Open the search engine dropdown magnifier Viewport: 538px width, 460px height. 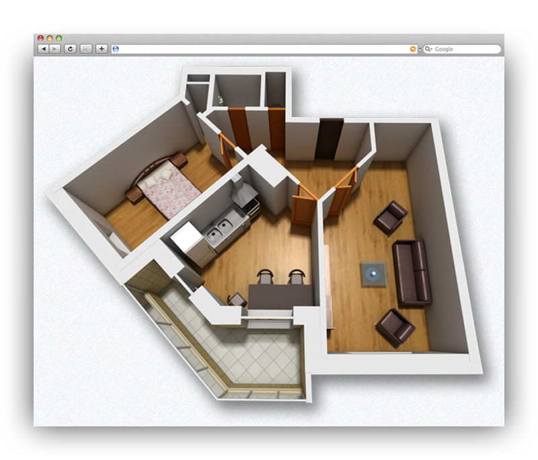pos(428,49)
